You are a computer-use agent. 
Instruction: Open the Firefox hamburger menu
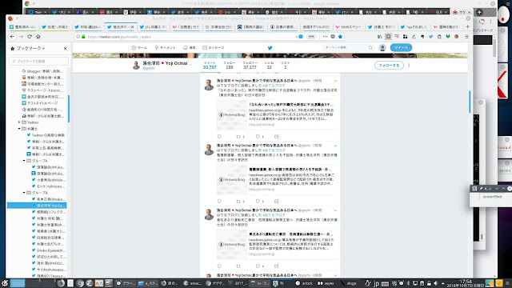point(466,37)
